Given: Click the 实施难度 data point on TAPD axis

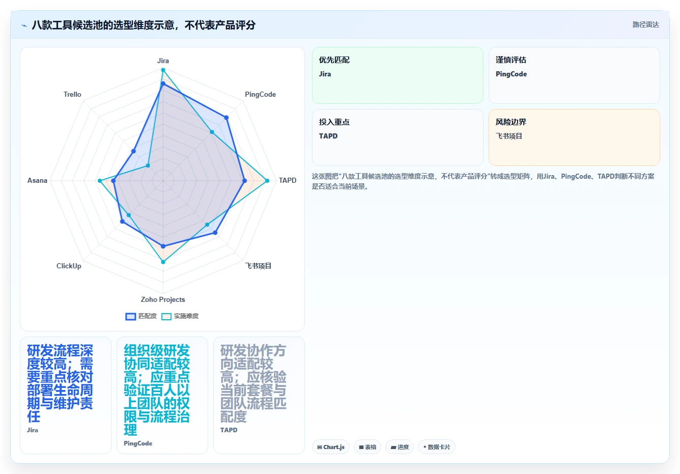Looking at the screenshot, I should click(x=267, y=180).
